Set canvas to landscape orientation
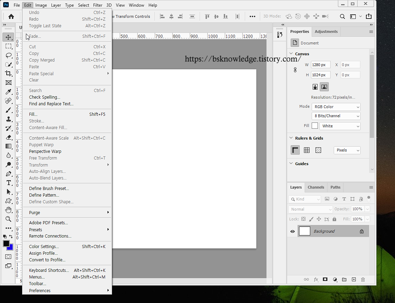 click(324, 87)
